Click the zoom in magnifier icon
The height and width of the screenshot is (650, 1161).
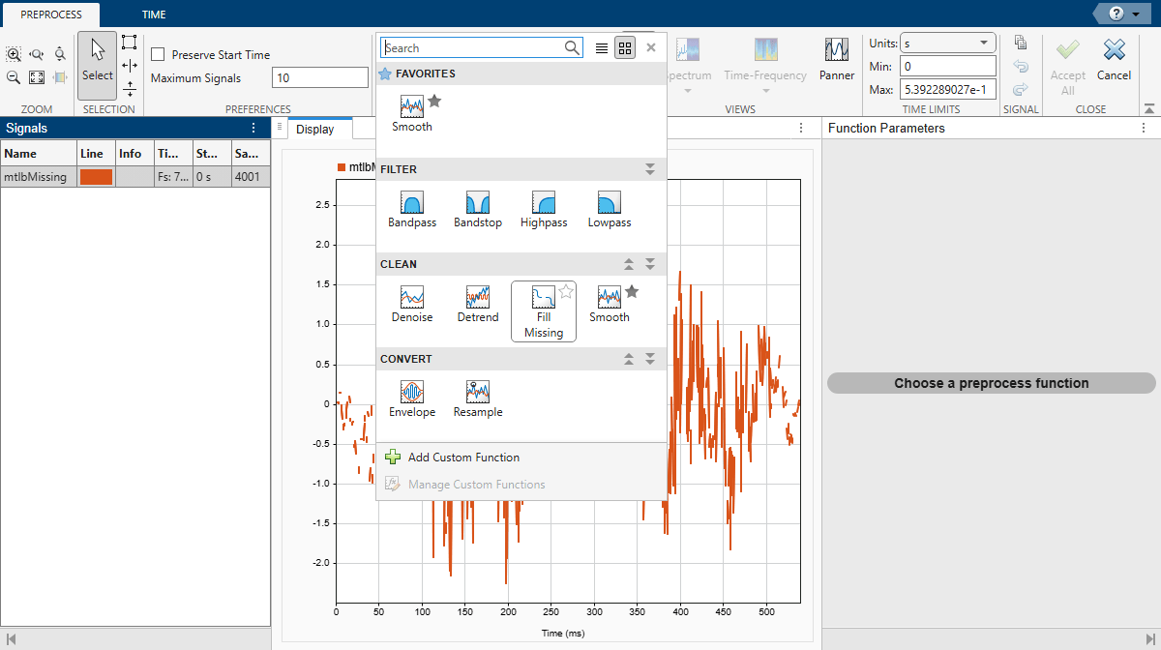[x=14, y=54]
